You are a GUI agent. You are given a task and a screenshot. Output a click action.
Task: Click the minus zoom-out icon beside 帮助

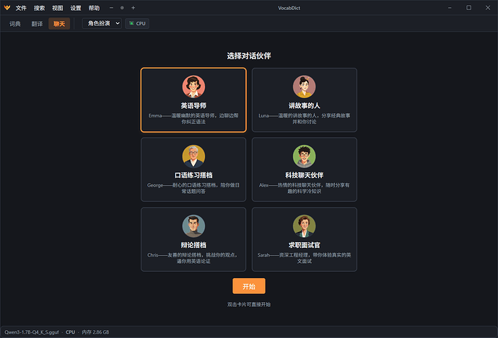pos(111,8)
